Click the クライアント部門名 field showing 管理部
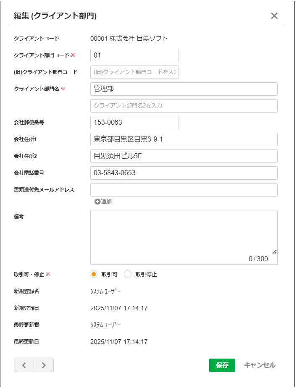 click(x=183, y=89)
